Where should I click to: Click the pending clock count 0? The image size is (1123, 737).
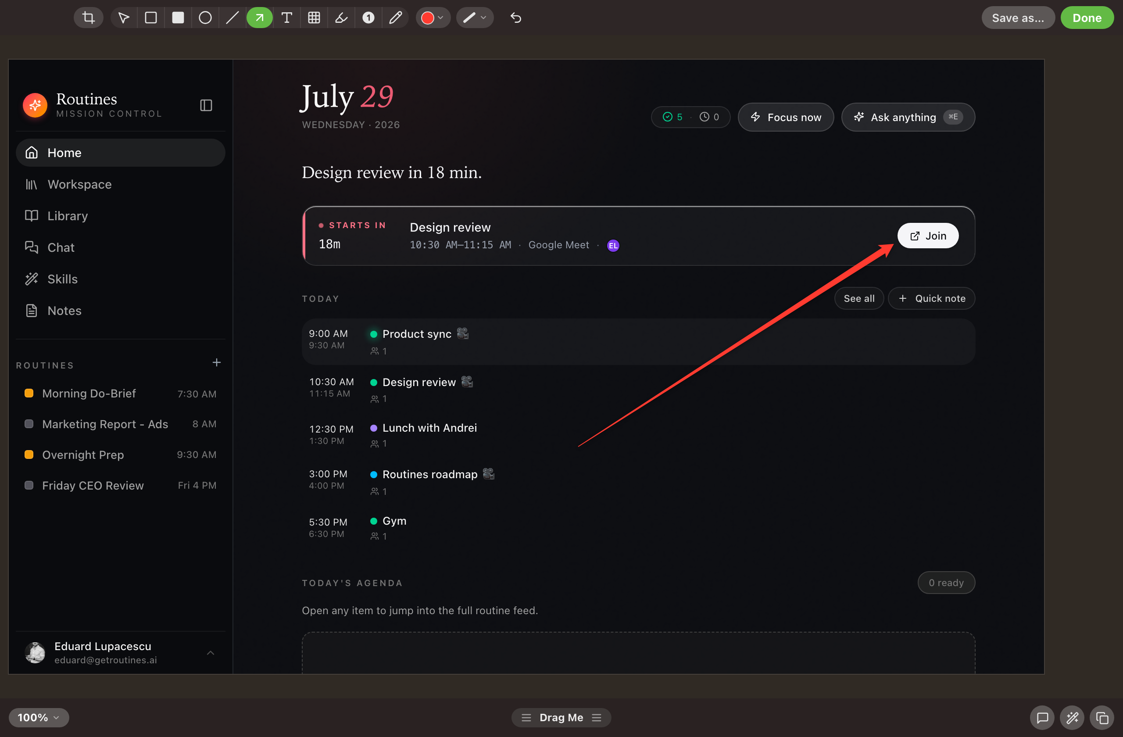pos(709,117)
